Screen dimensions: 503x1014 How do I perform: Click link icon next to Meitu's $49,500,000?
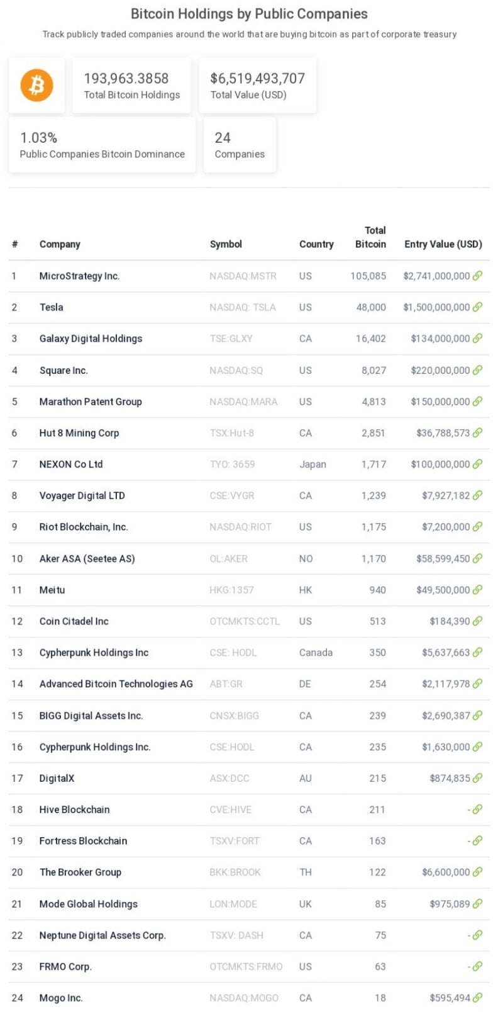pyautogui.click(x=478, y=590)
